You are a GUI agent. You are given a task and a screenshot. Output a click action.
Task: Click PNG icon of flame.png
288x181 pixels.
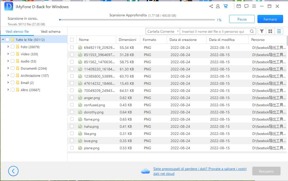80,119
